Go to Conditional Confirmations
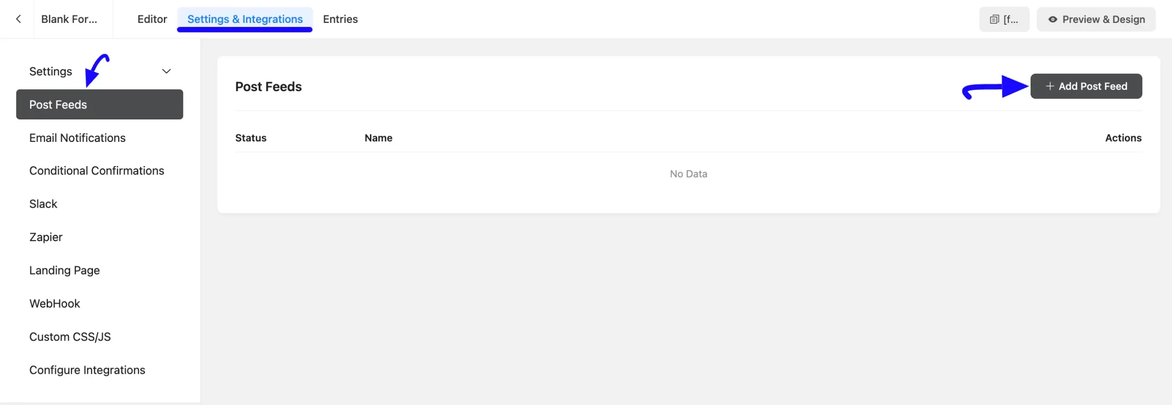The image size is (1172, 405). pos(97,171)
